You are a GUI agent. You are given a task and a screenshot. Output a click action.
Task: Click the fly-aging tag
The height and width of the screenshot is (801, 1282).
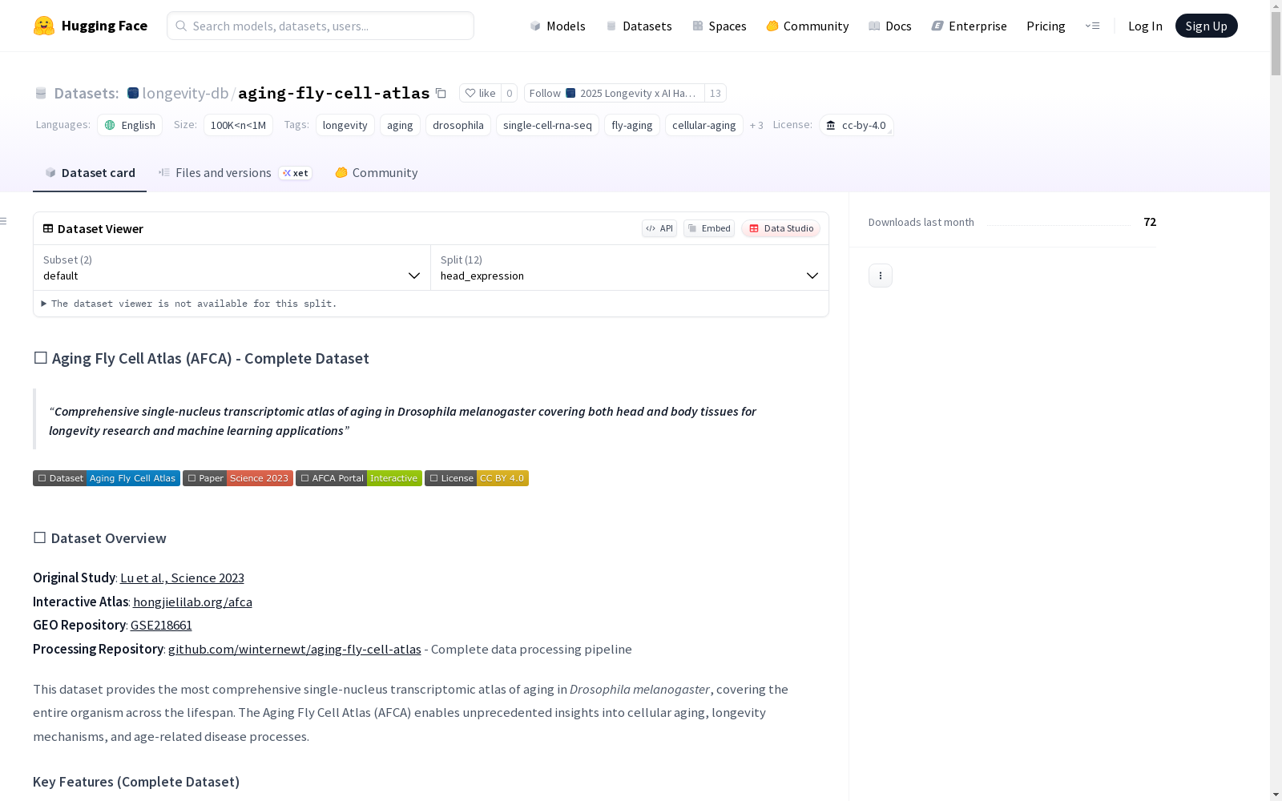point(632,125)
